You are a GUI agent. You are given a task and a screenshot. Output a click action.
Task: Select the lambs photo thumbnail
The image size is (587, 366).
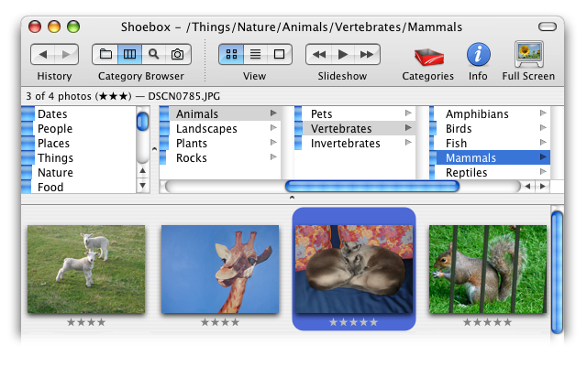point(86,269)
